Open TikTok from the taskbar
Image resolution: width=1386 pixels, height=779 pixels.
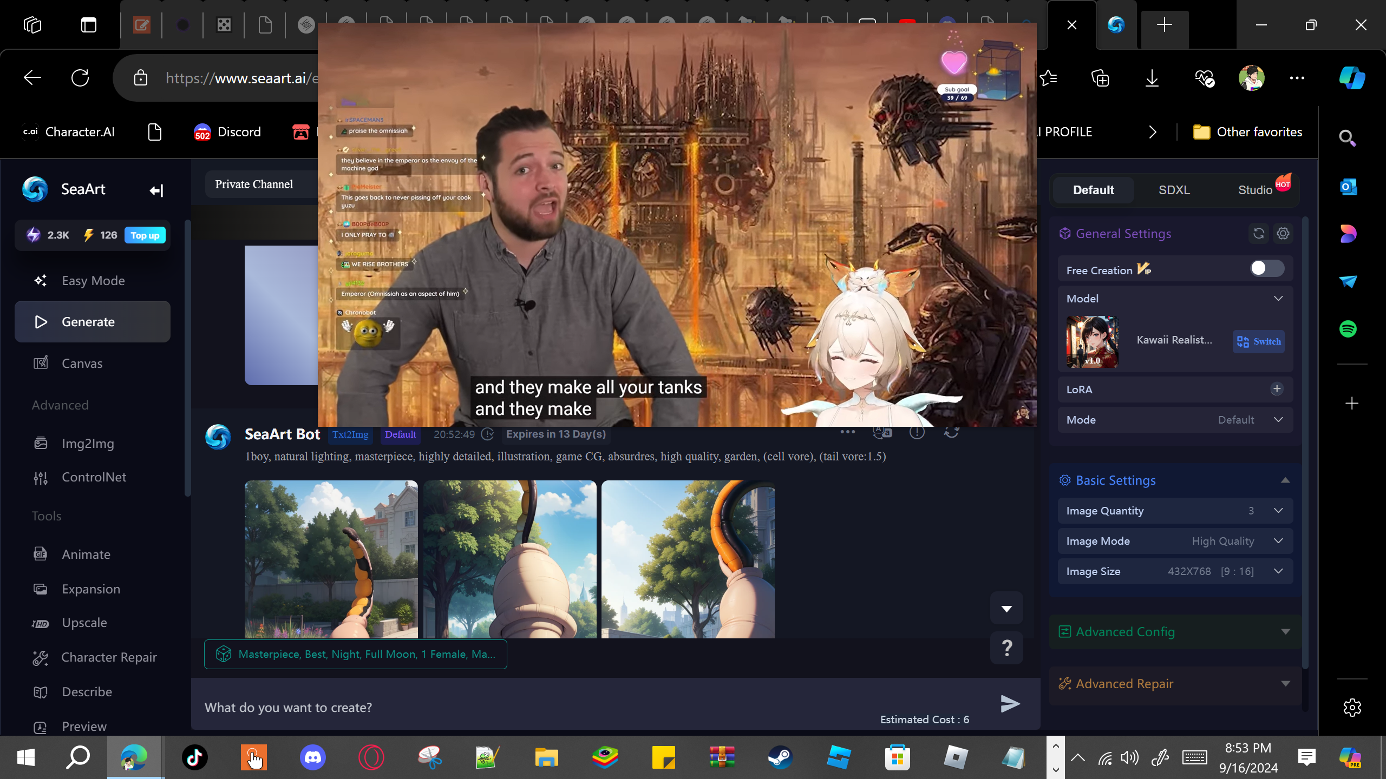click(x=195, y=757)
